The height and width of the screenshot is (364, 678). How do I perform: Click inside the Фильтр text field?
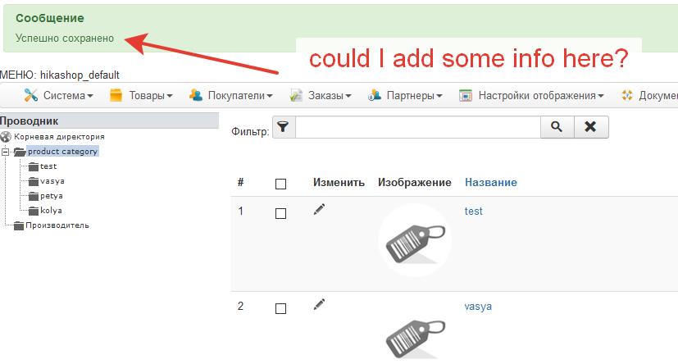(417, 127)
